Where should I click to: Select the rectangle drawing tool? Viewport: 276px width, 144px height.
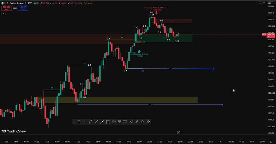[x=108, y=122]
